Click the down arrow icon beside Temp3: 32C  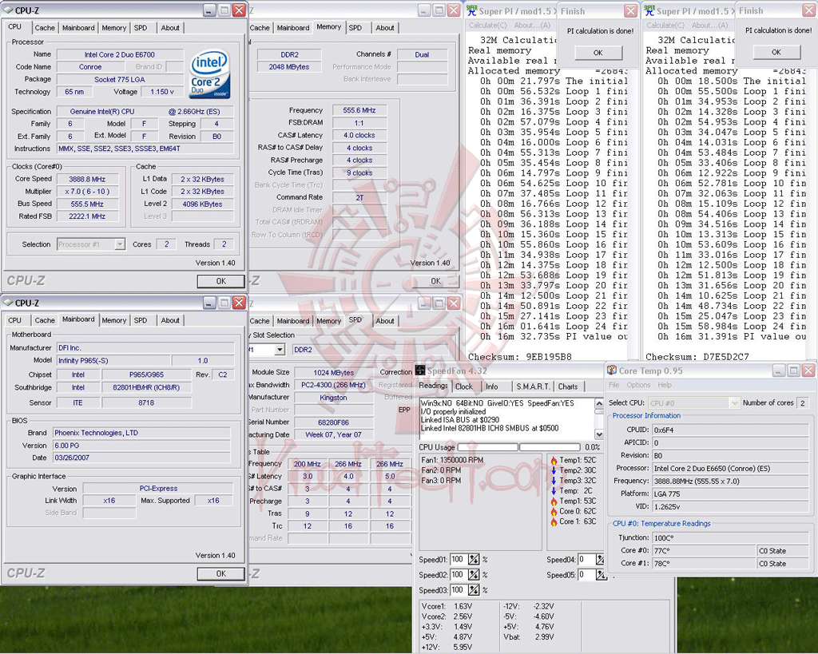click(x=554, y=481)
